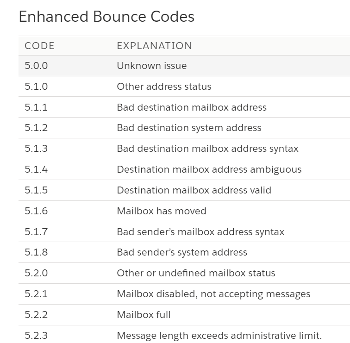Click code cell 5.1.7
The width and height of the screenshot is (350, 343).
coord(36,231)
